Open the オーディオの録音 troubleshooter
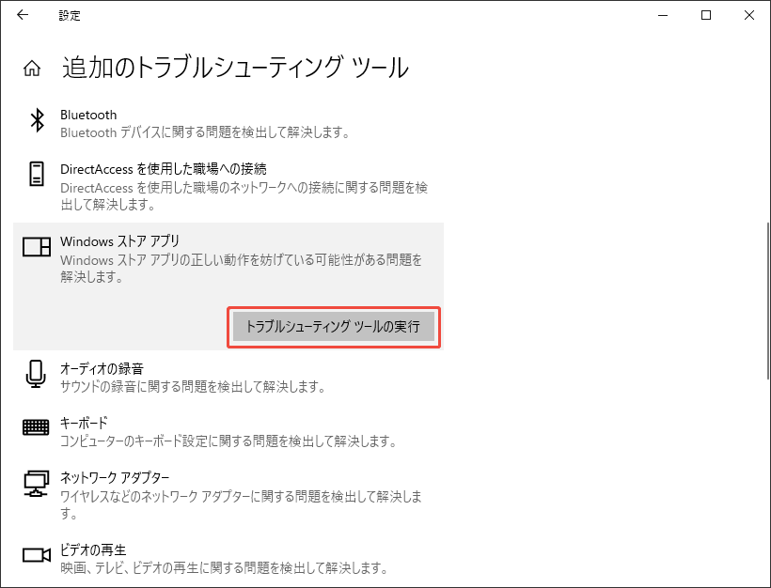This screenshot has width=771, height=588. point(102,368)
